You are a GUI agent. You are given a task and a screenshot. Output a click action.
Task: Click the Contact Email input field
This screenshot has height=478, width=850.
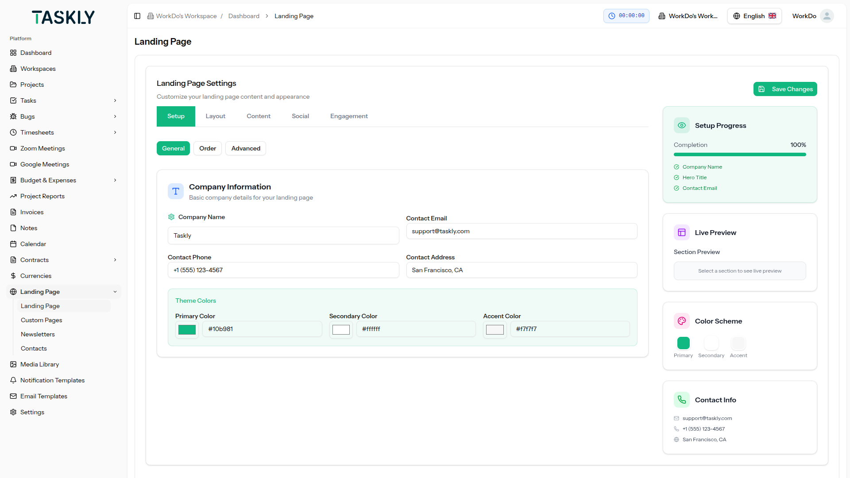point(522,231)
